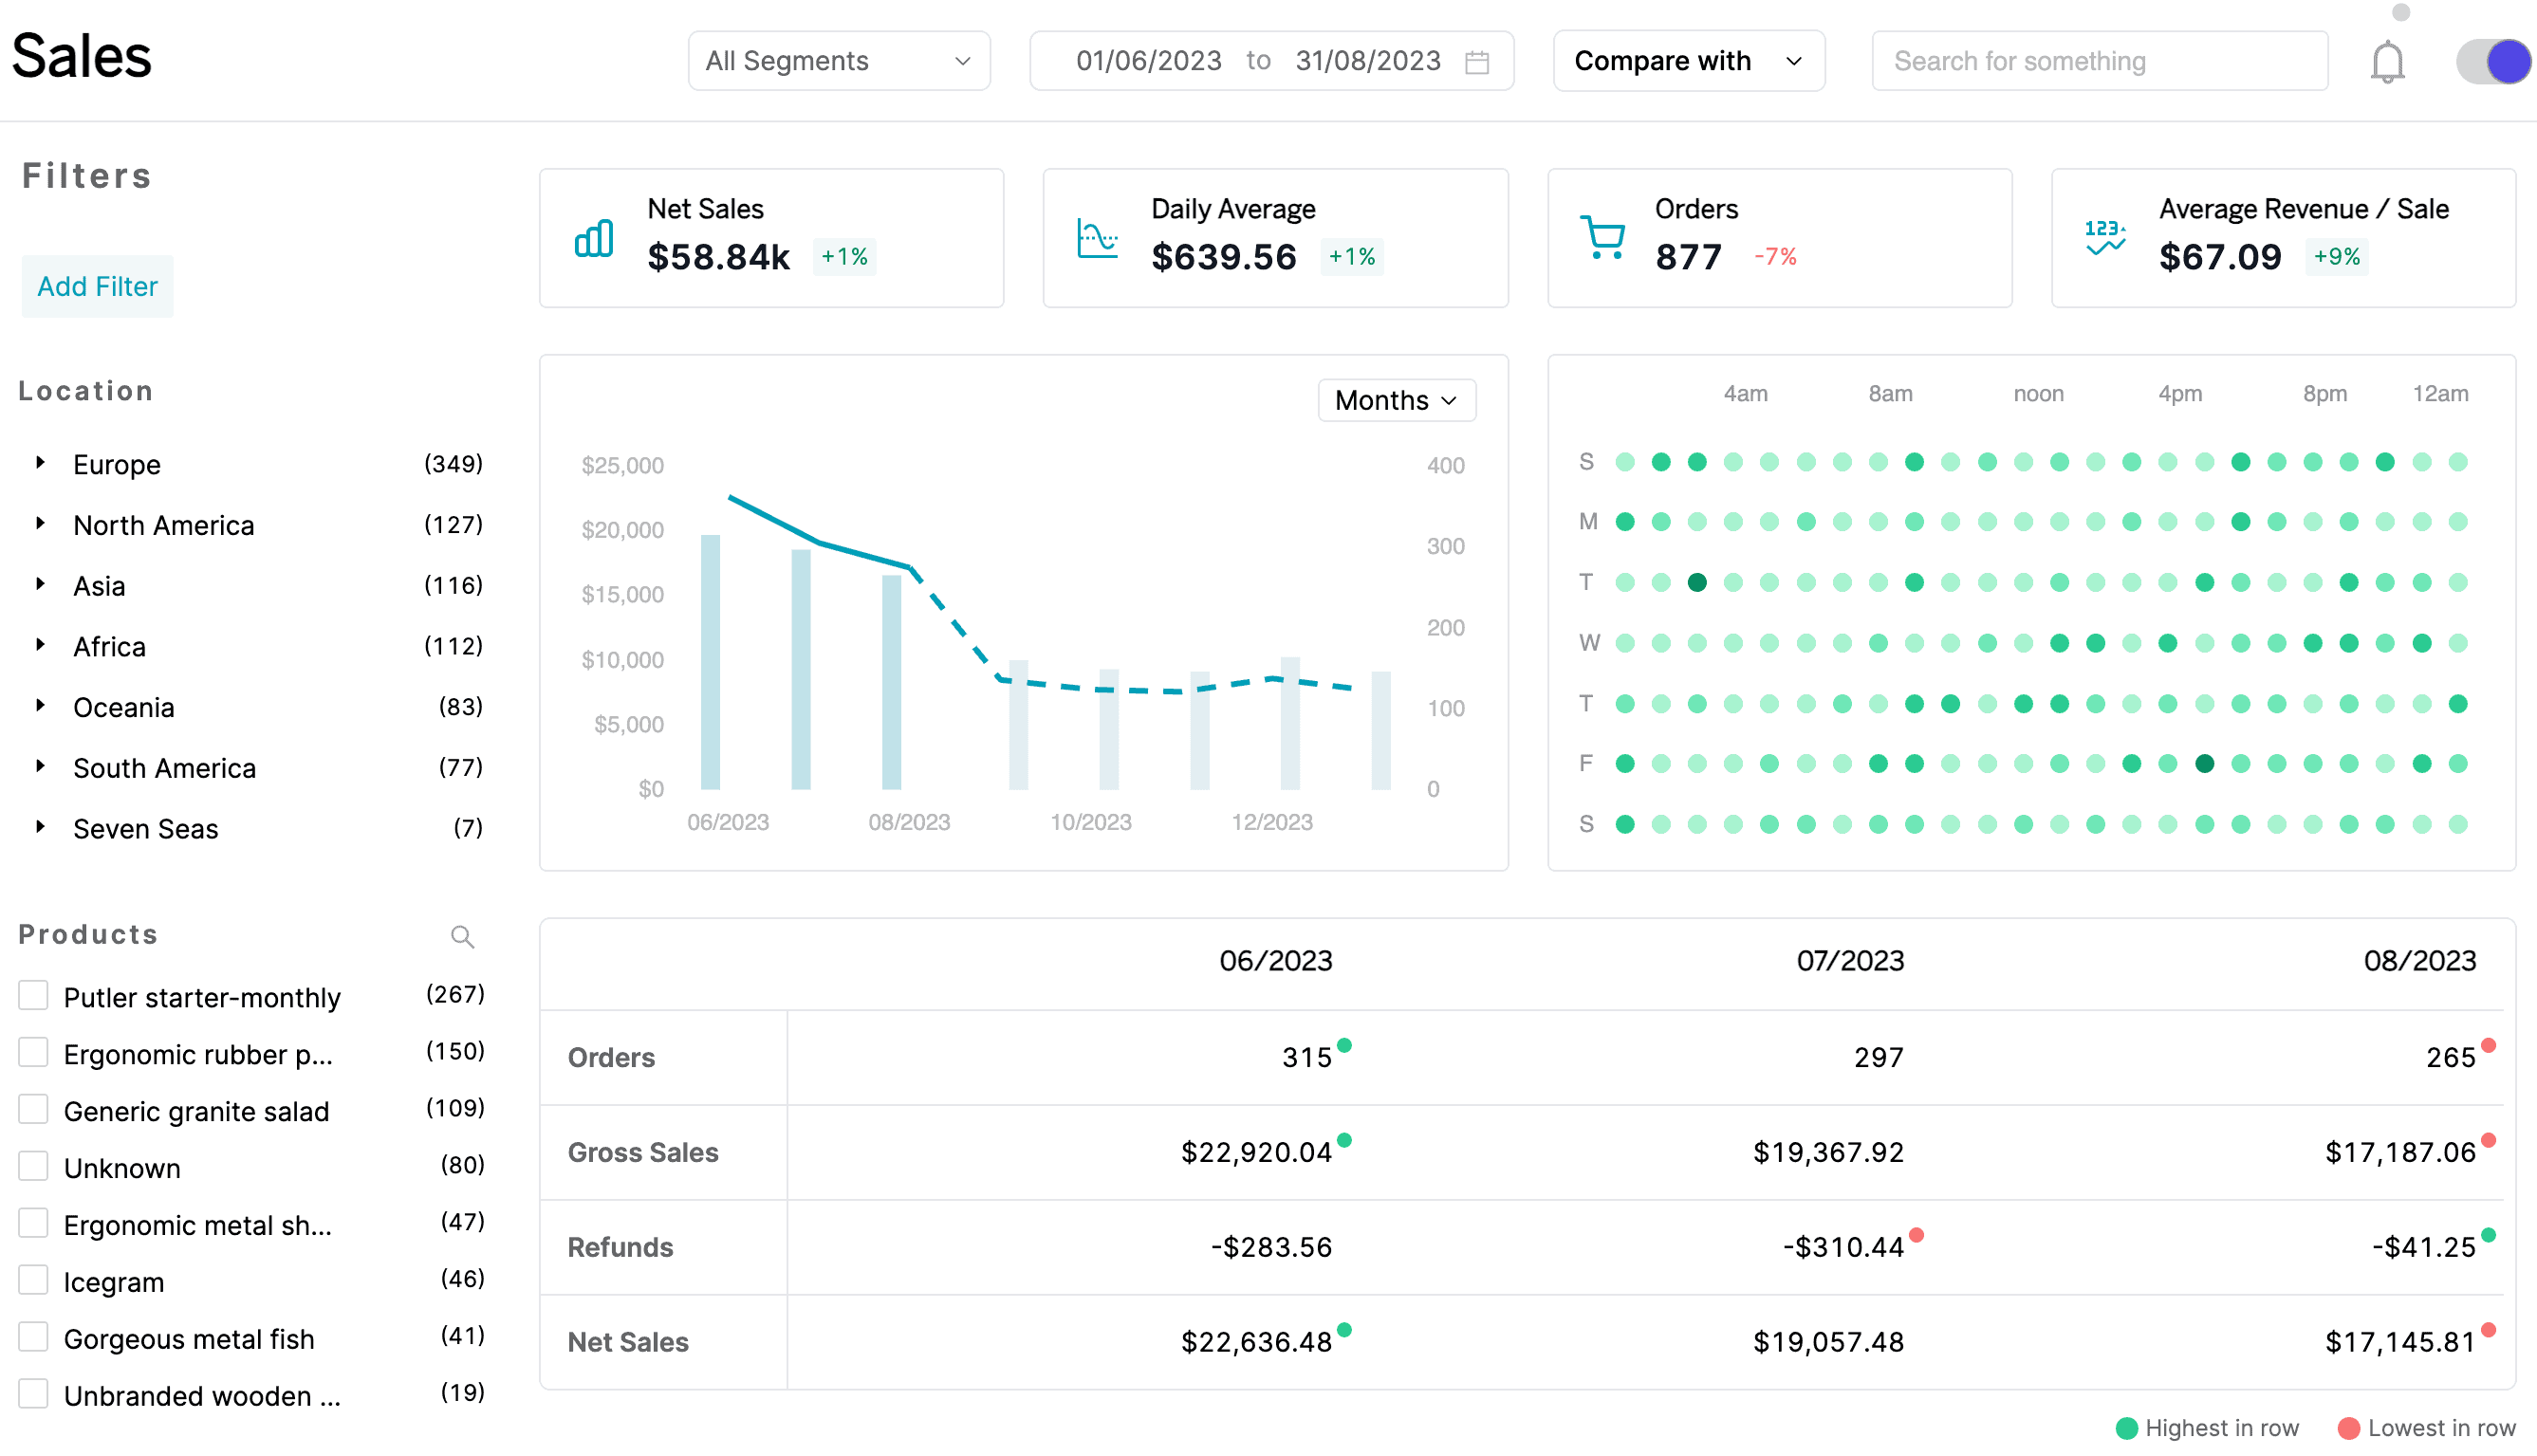The image size is (2537, 1456).
Task: Toggle the dark mode switch top right
Action: 2493,61
